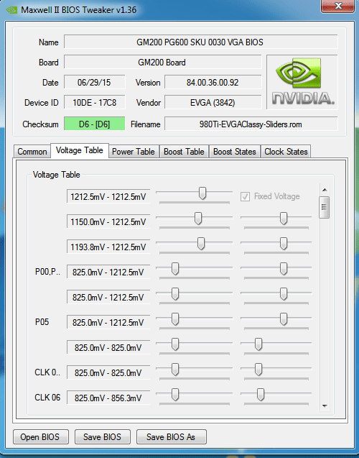Click the 1212.5mV - 1212.5mV voltage value
359x458 pixels.
108,196
